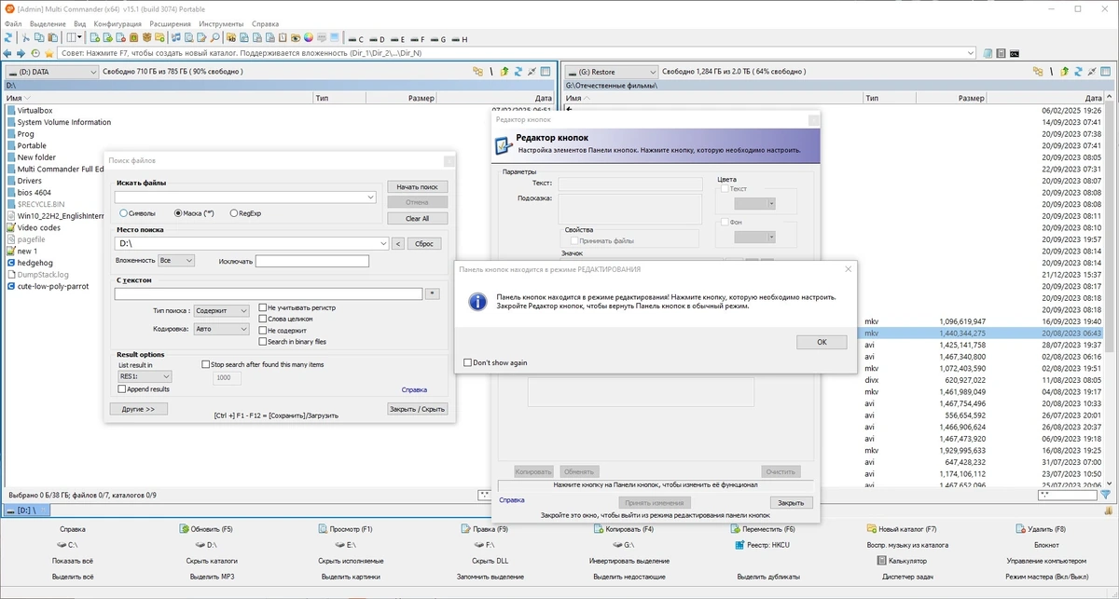Select drive G button in toolbar

pos(439,39)
